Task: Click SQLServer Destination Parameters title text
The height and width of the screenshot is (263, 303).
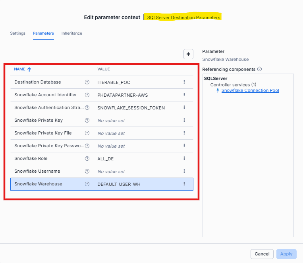Action: click(183, 18)
